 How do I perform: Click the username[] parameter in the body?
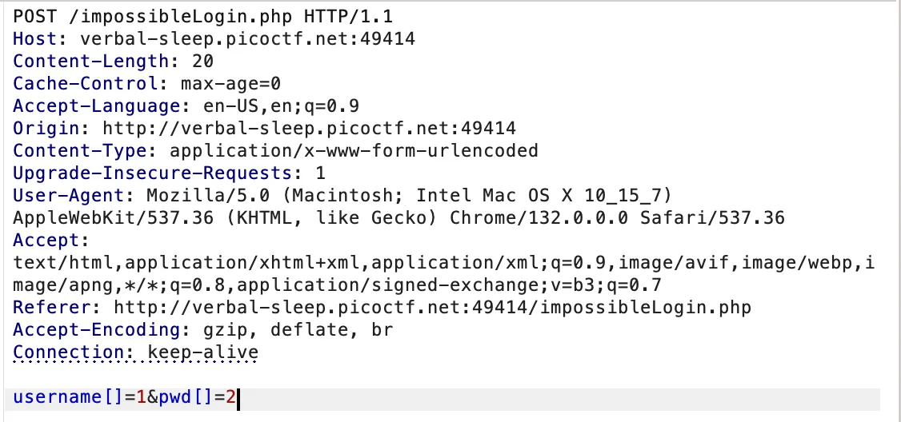click(68, 396)
